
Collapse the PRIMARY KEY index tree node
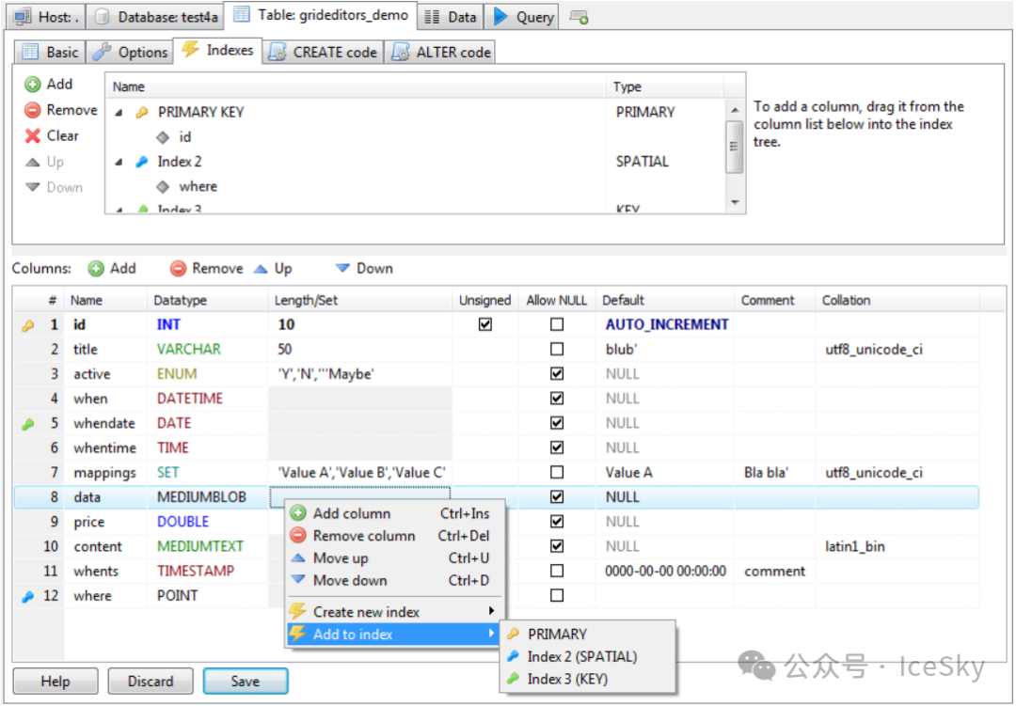[x=119, y=112]
